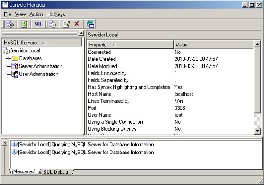
Task: Click the Console Manager title bar icon
Action: click(5, 5)
